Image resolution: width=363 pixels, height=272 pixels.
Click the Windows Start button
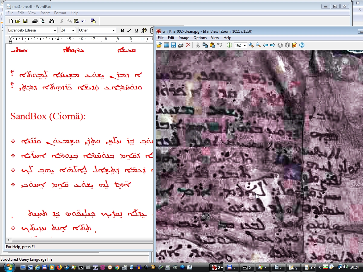(x=8, y=267)
